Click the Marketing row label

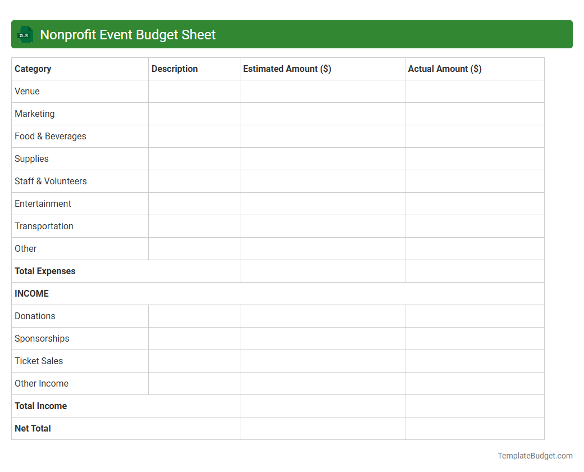(x=34, y=114)
